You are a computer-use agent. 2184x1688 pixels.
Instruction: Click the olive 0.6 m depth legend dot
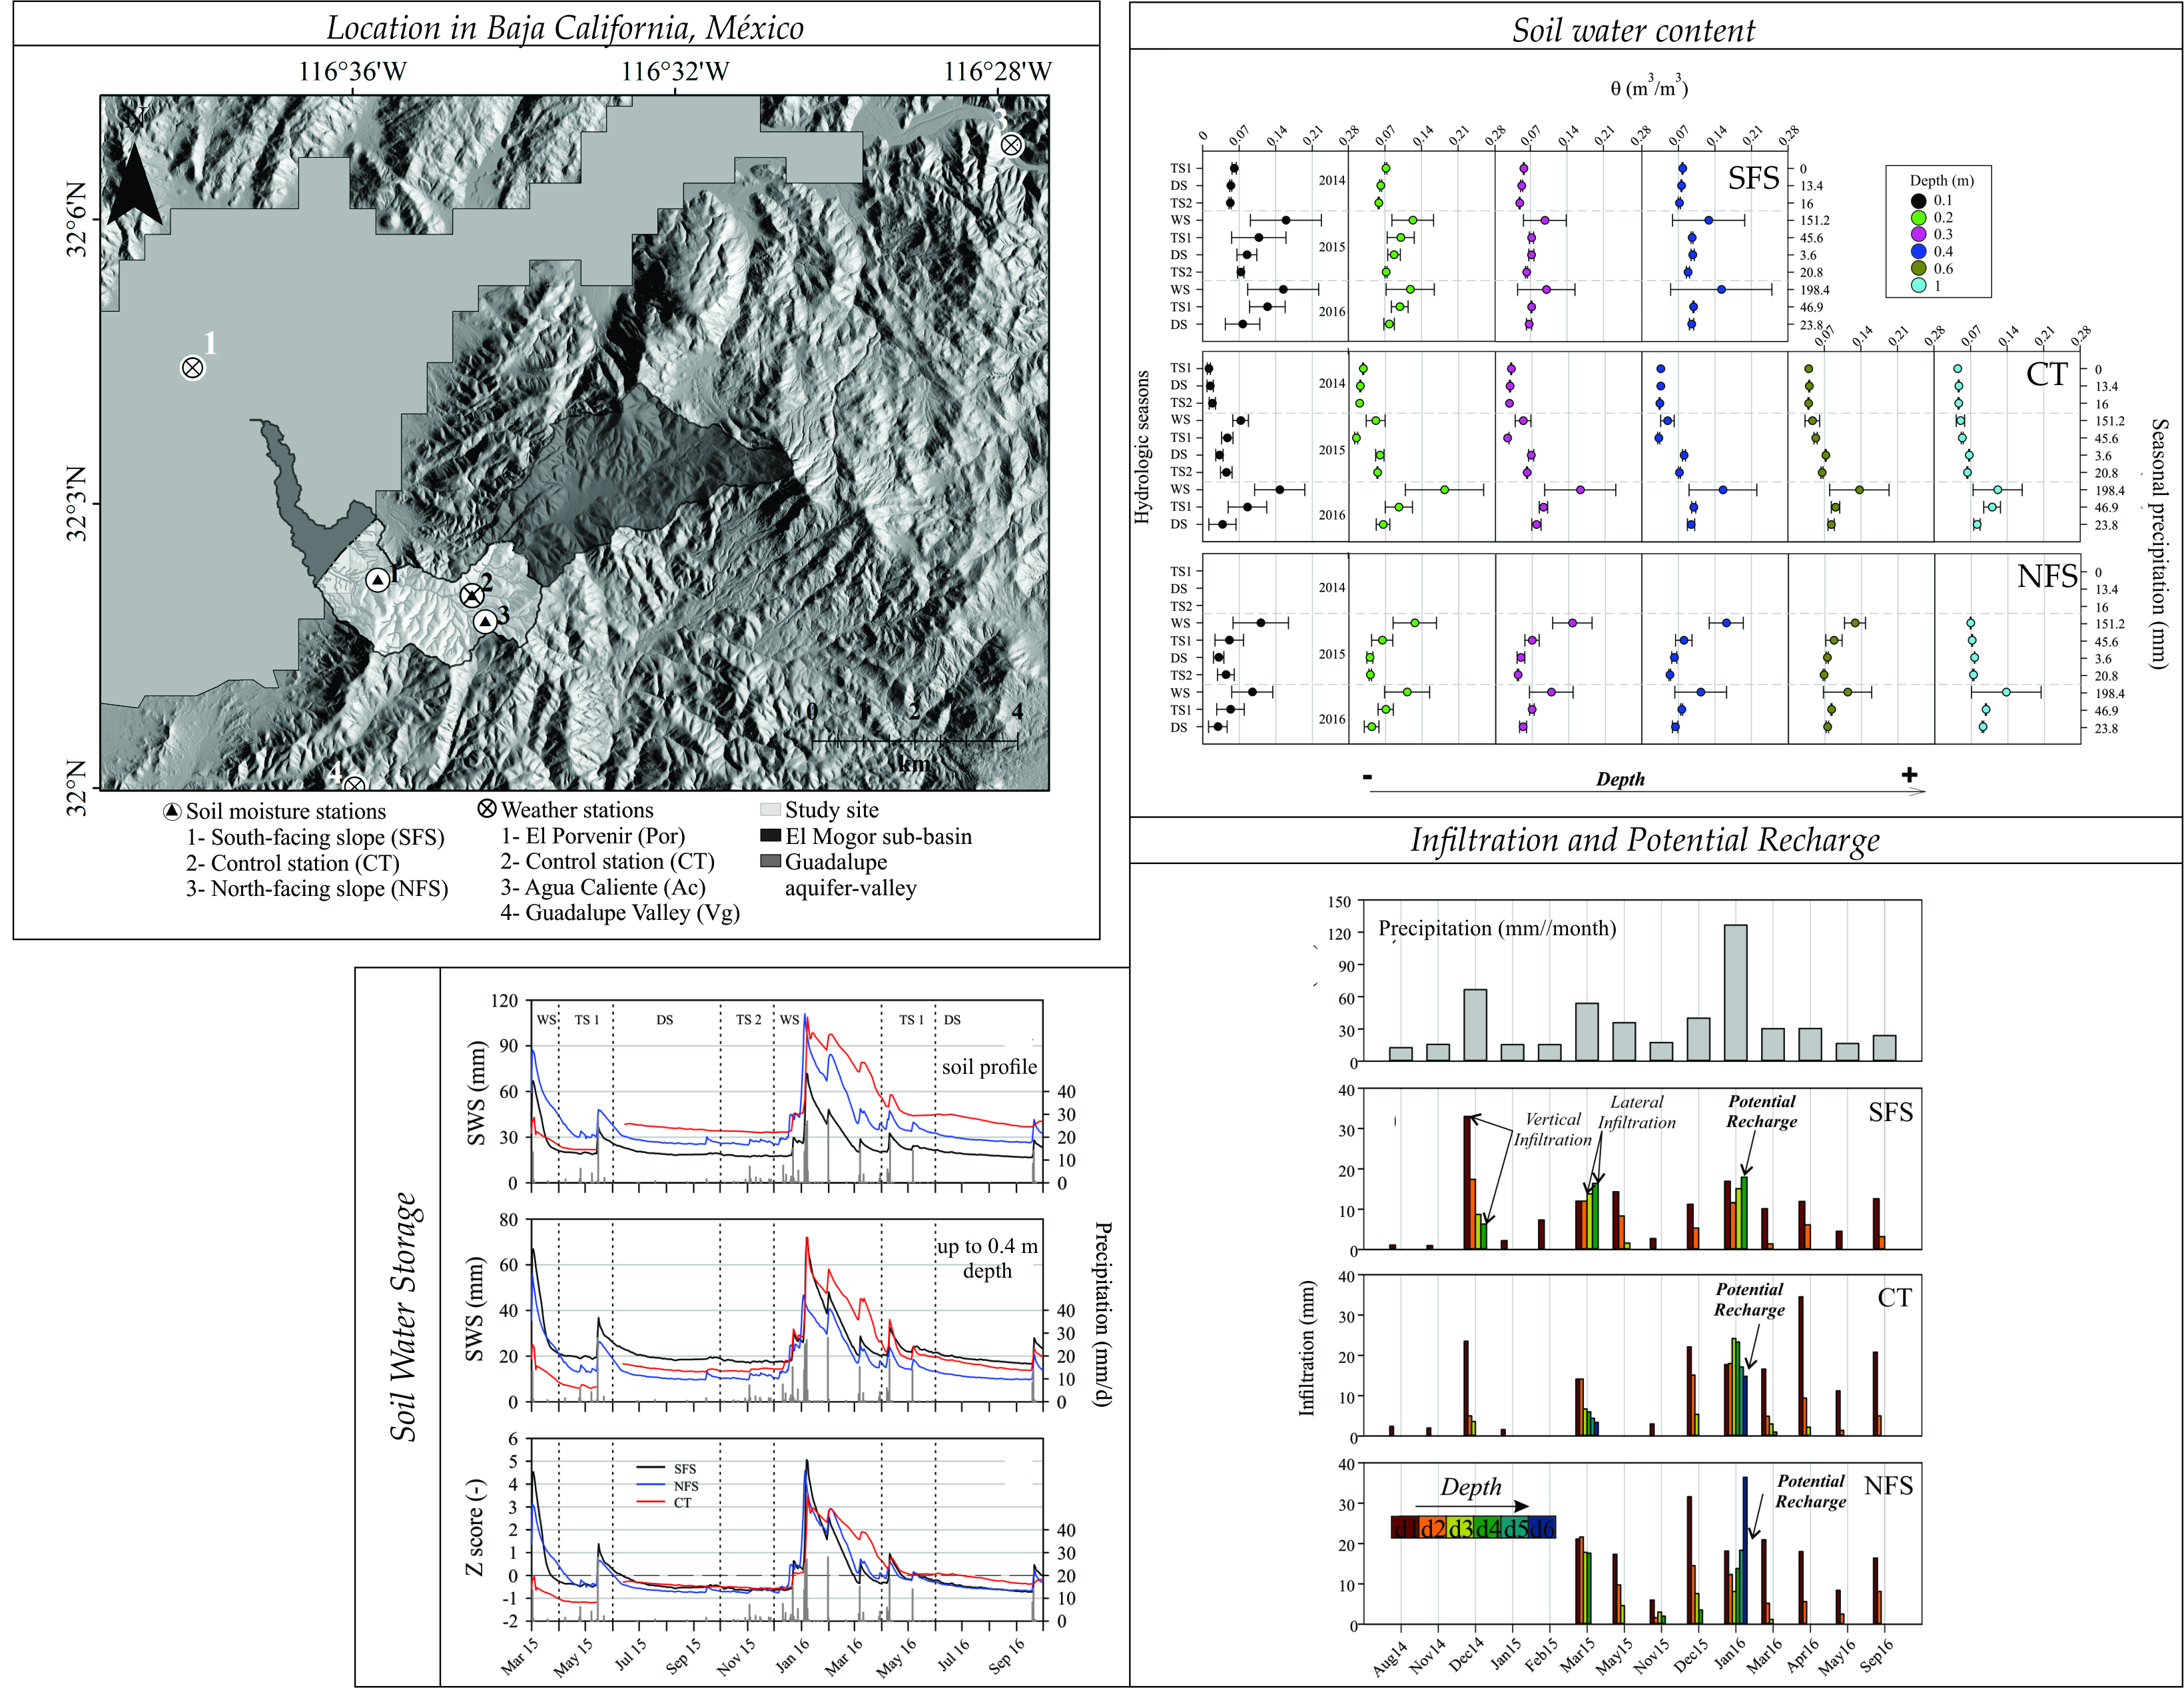click(1918, 268)
